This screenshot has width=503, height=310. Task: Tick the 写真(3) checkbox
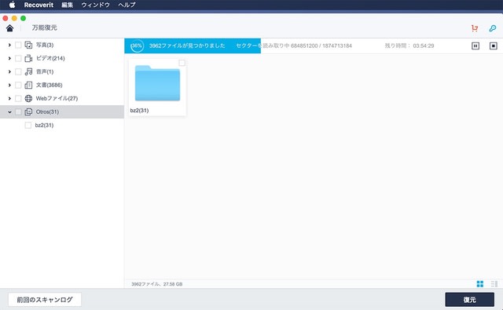pyautogui.click(x=18, y=45)
